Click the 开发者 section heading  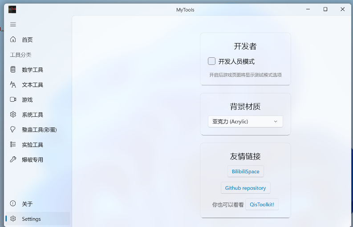[x=245, y=46]
